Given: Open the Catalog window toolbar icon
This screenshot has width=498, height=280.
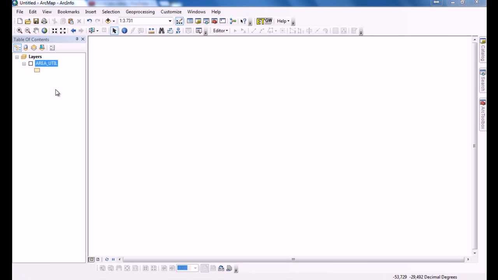Looking at the screenshot, I should click(x=198, y=21).
